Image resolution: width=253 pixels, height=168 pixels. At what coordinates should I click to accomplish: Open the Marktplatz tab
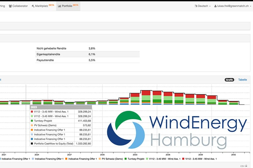tap(43, 6)
